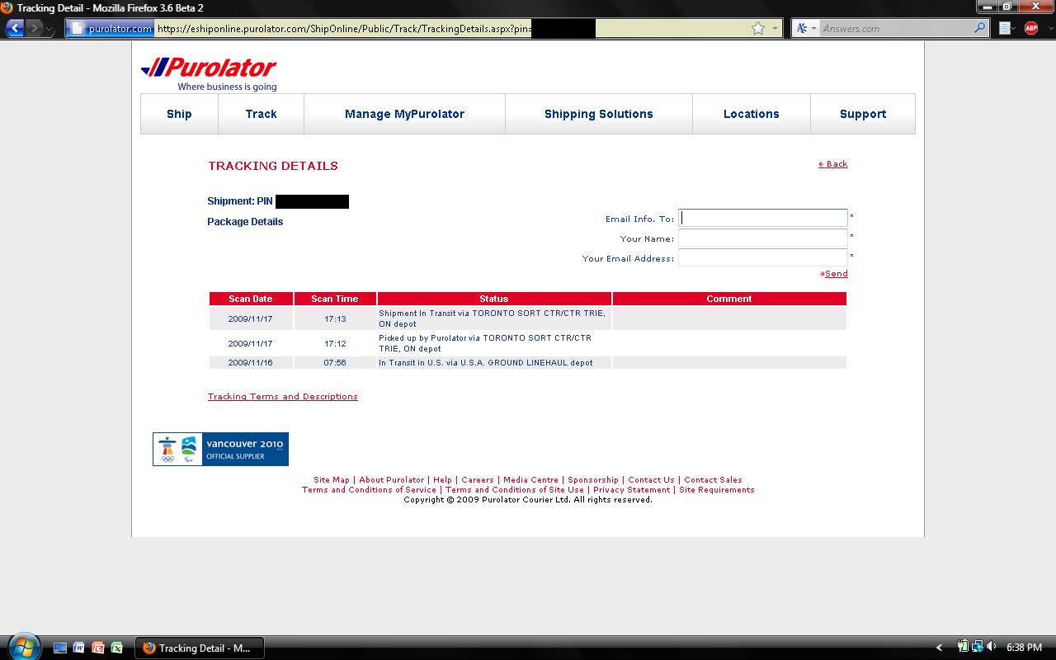Viewport: 1056px width, 660px height.
Task: Launch PowerPoint from the quick launch
Action: tap(98, 648)
